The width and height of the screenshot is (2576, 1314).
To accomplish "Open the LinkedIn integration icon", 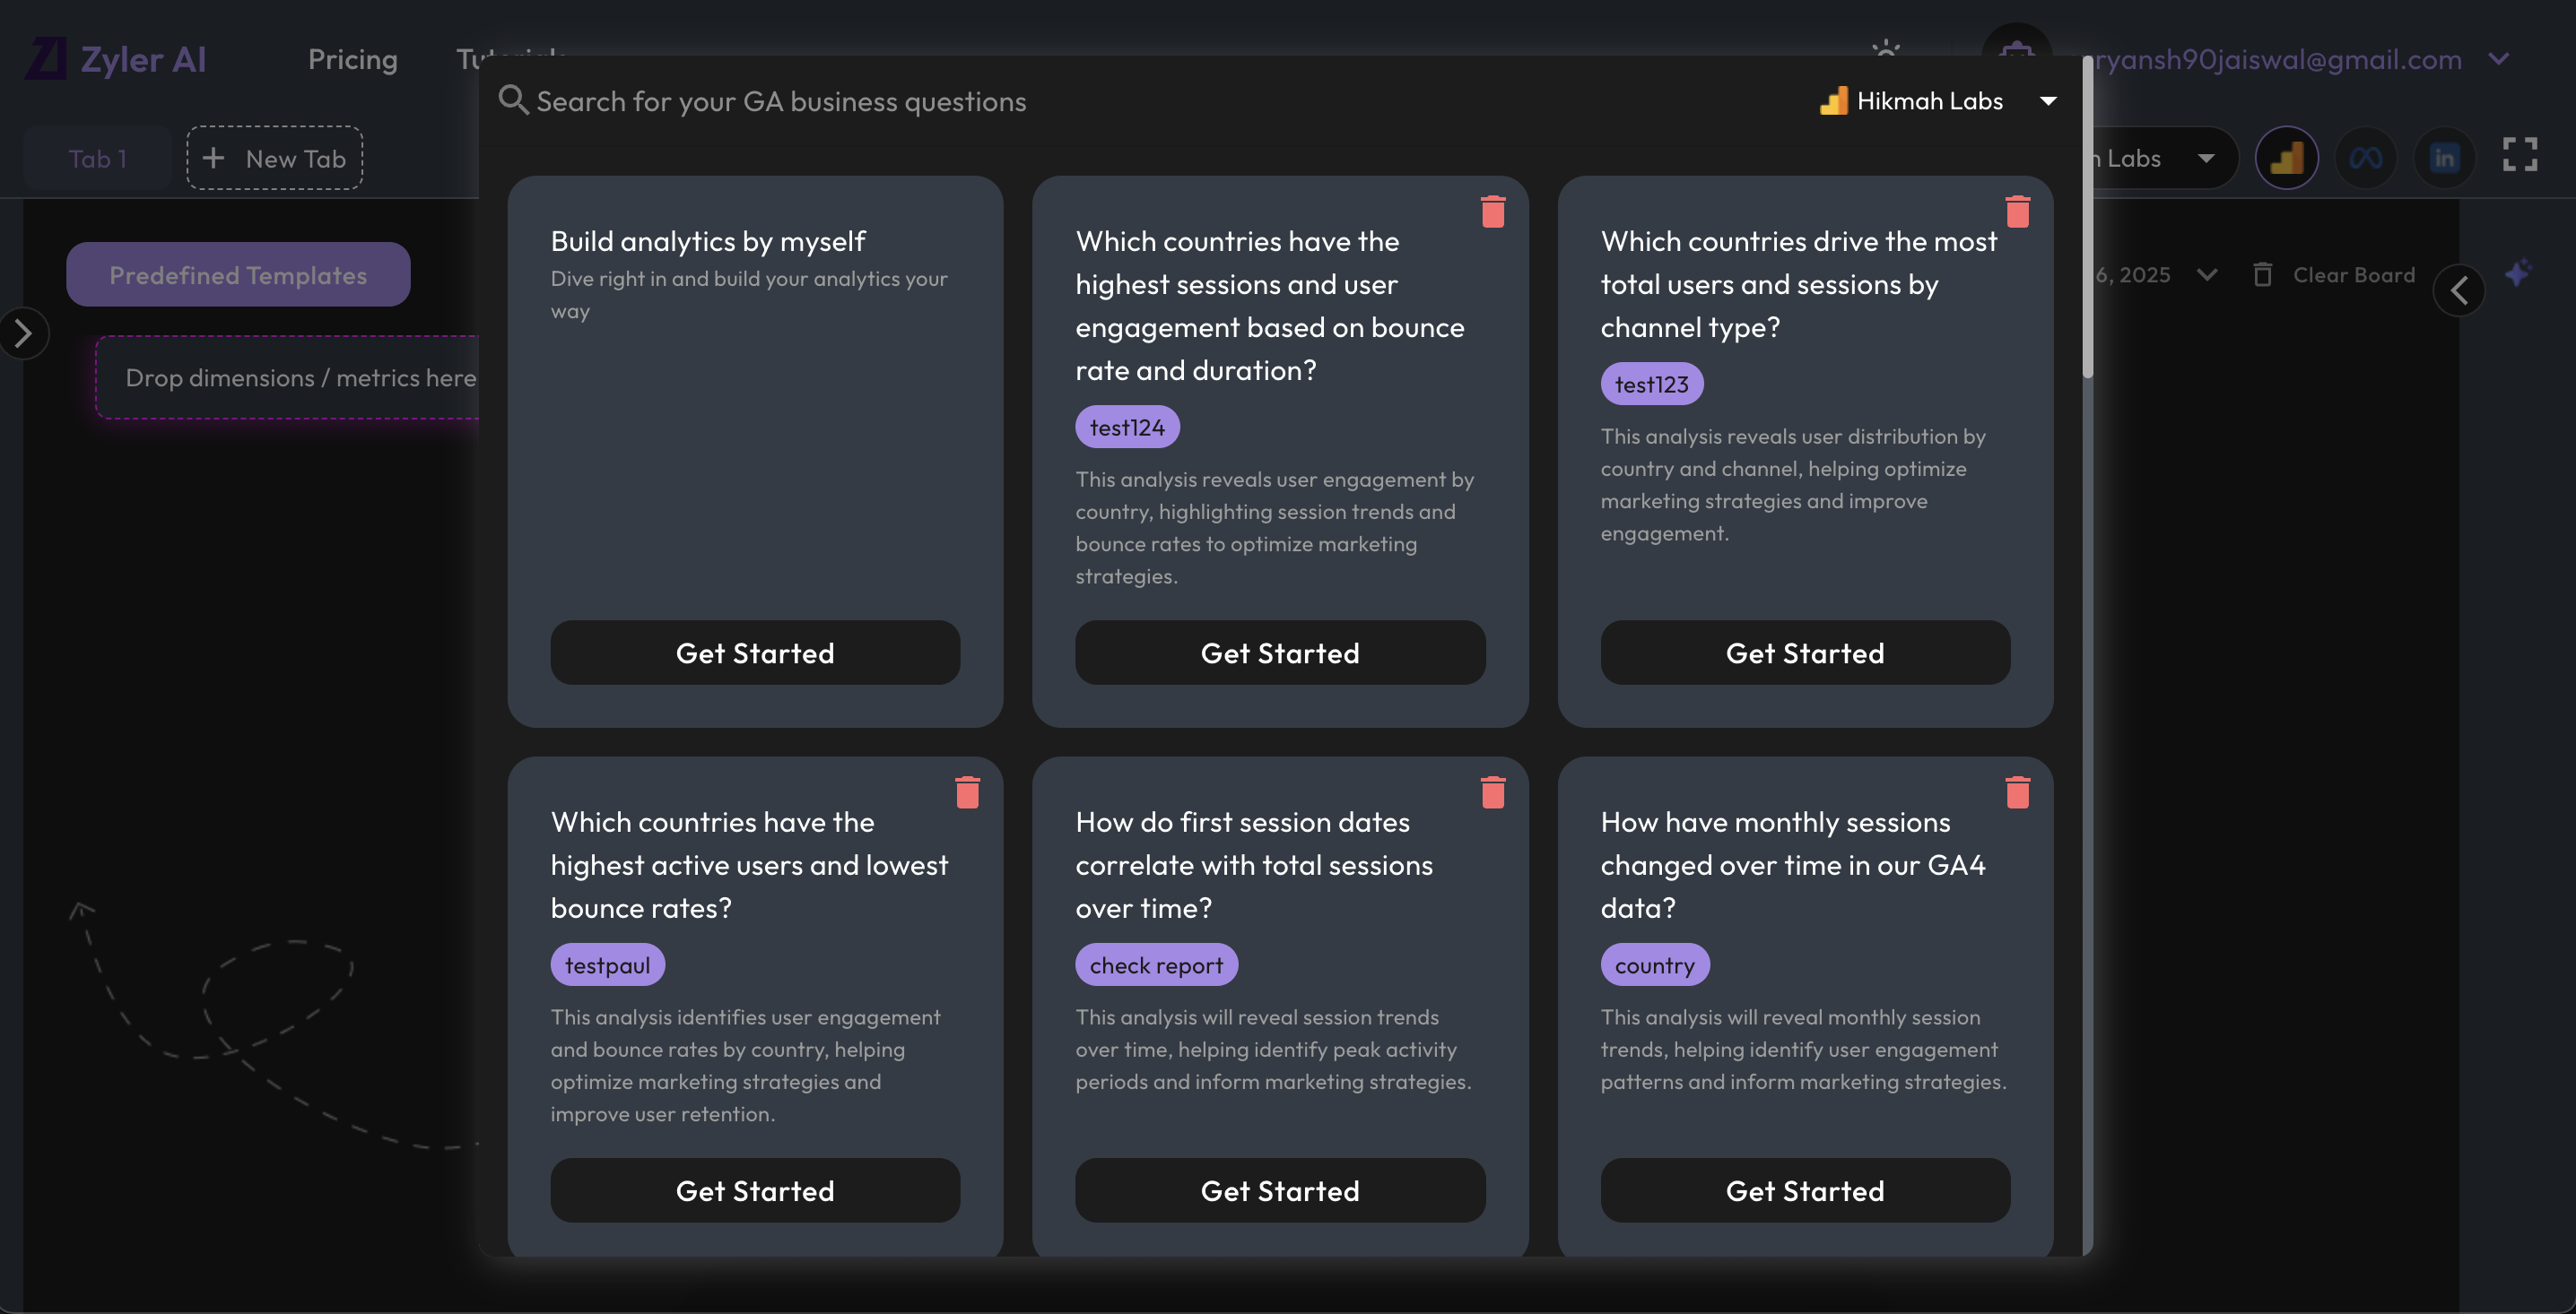I will click(2444, 157).
